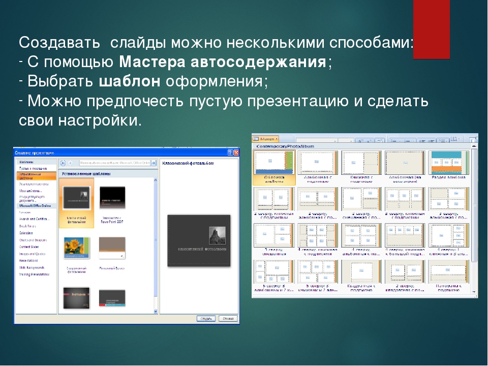This screenshot has height=366, width=488.
Task: Click the 'Создать' button
Action: (x=206, y=319)
